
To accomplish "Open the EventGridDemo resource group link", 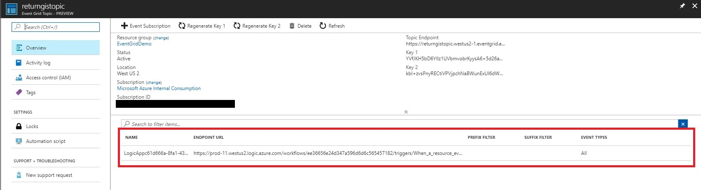I will pyautogui.click(x=134, y=44).
